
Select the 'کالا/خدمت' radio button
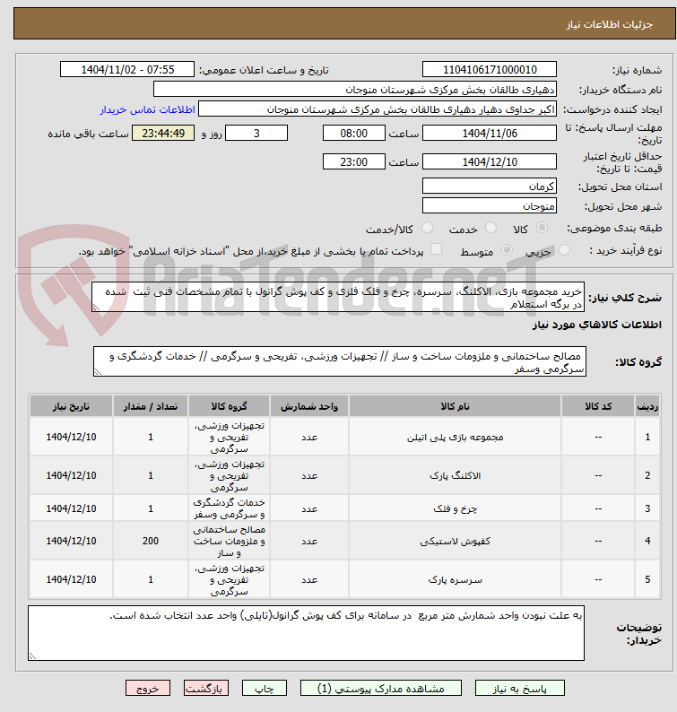427,228
